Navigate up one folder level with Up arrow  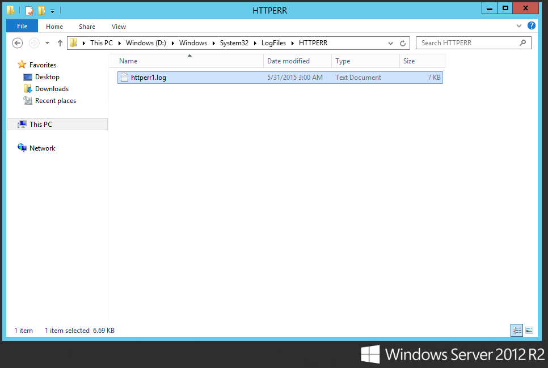[60, 43]
